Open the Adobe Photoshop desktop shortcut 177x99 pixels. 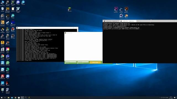[121, 10]
